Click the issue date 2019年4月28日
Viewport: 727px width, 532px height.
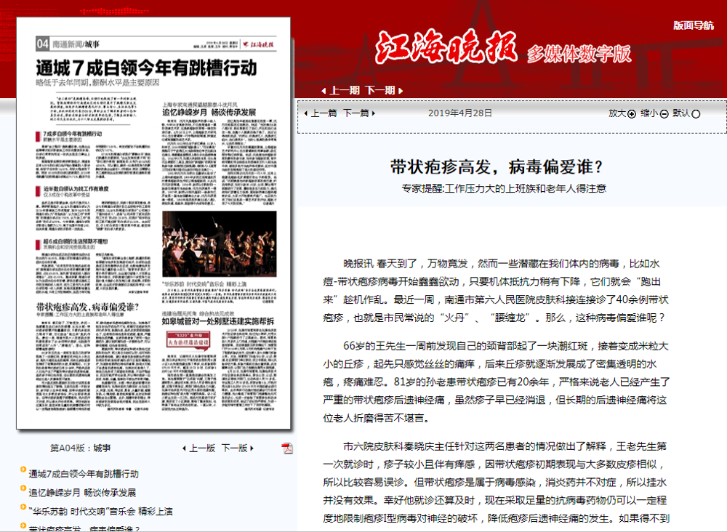(x=460, y=113)
